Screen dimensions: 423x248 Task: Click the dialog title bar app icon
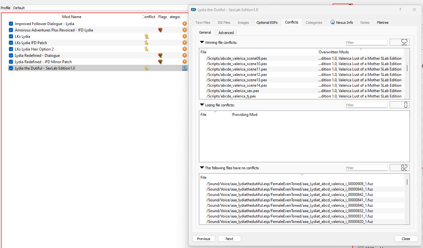click(x=194, y=10)
